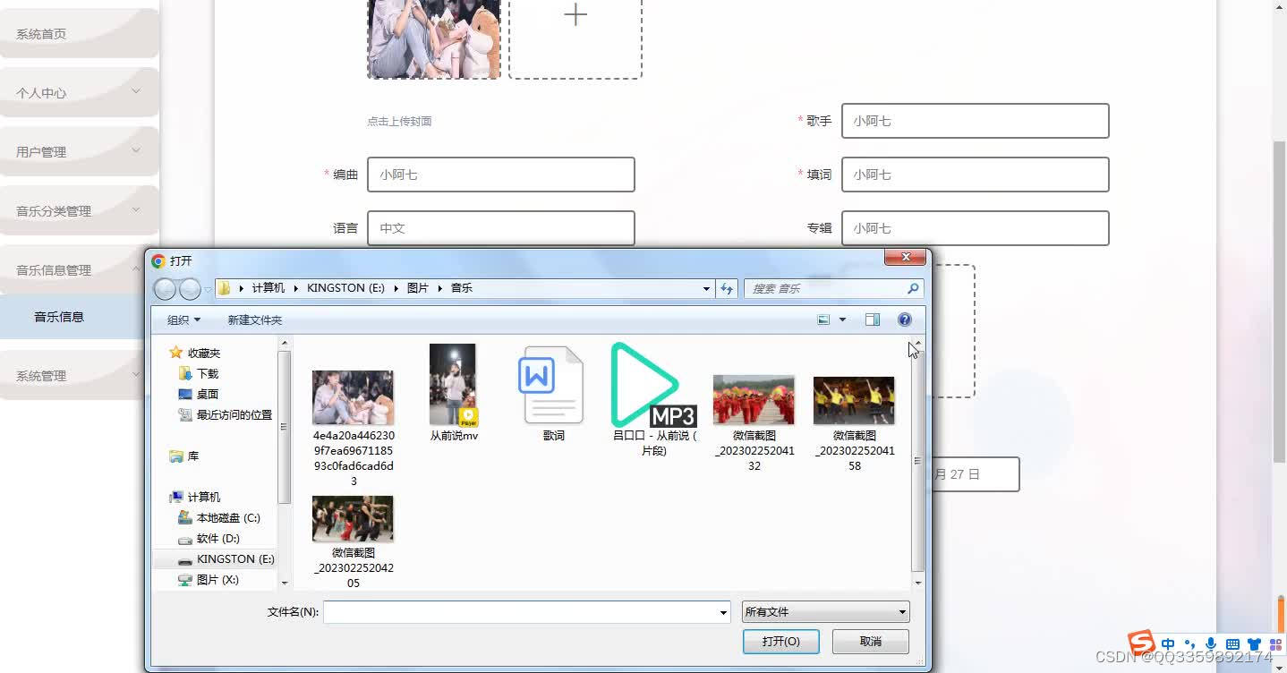Click the shirt skin icon in IME bar
Image resolution: width=1287 pixels, height=673 pixels.
1254,644
